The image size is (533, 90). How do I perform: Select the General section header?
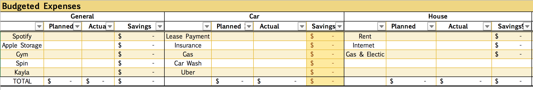coord(82,16)
